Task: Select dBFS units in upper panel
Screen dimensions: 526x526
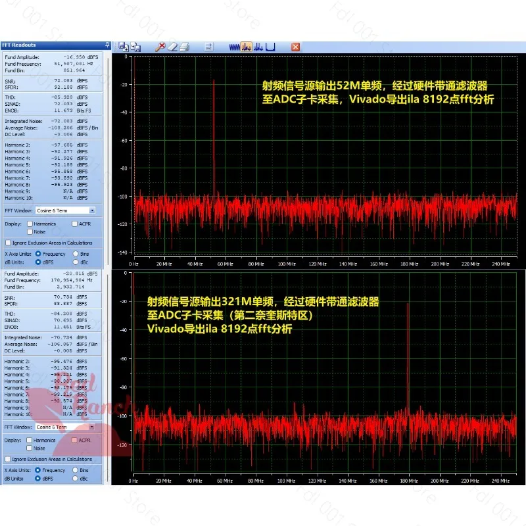Action: coord(38,262)
